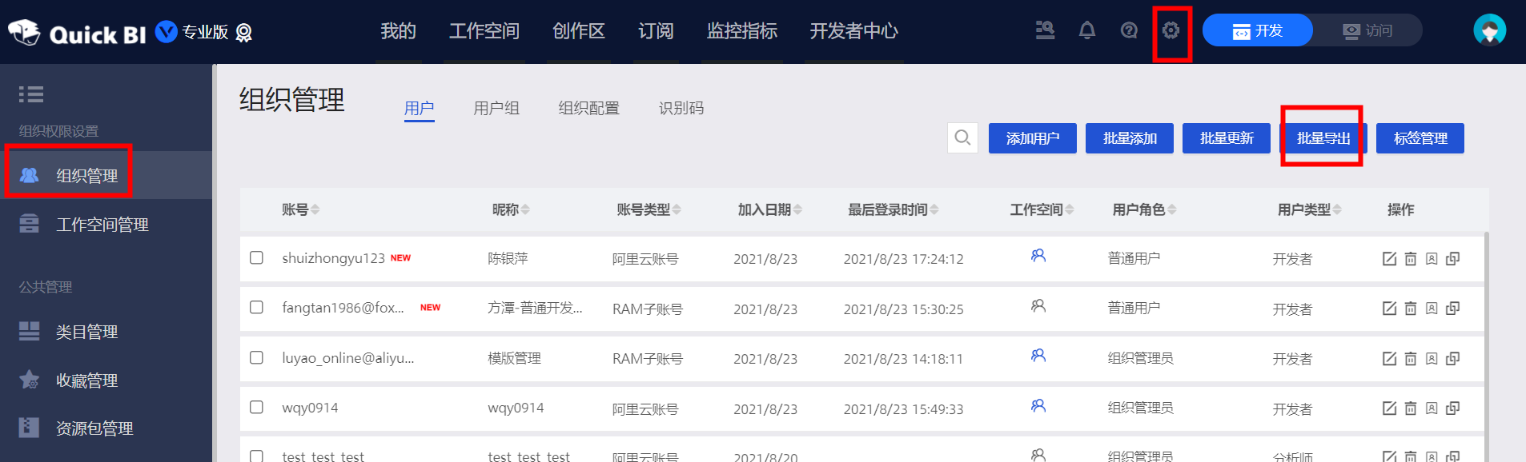Viewport: 1526px width, 462px height.
Task: Open 工作空间 in top navigation
Action: click(x=484, y=31)
